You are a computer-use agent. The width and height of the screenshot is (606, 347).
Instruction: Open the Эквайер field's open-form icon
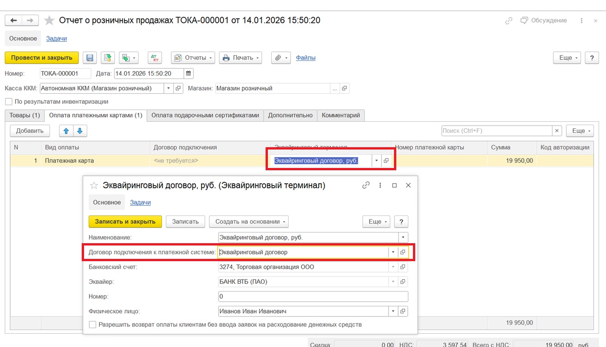coord(403,281)
